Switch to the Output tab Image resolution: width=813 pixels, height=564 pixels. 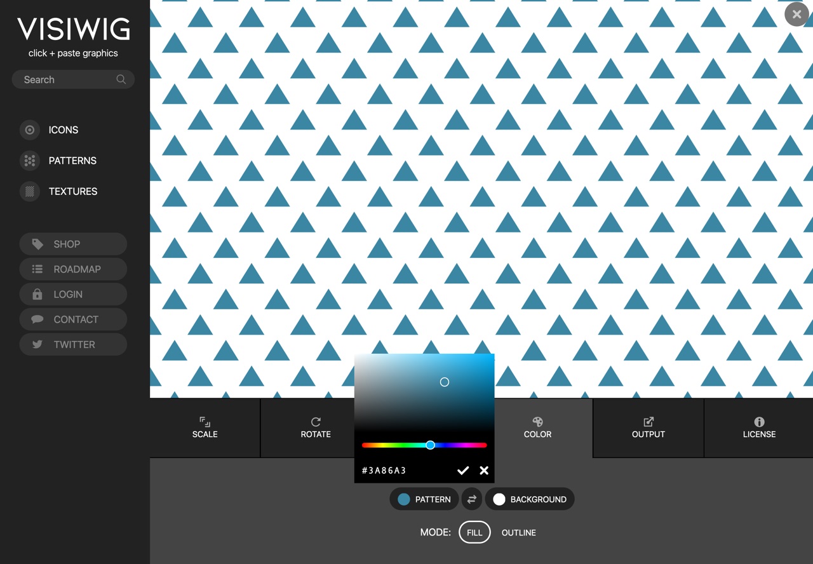pyautogui.click(x=648, y=427)
